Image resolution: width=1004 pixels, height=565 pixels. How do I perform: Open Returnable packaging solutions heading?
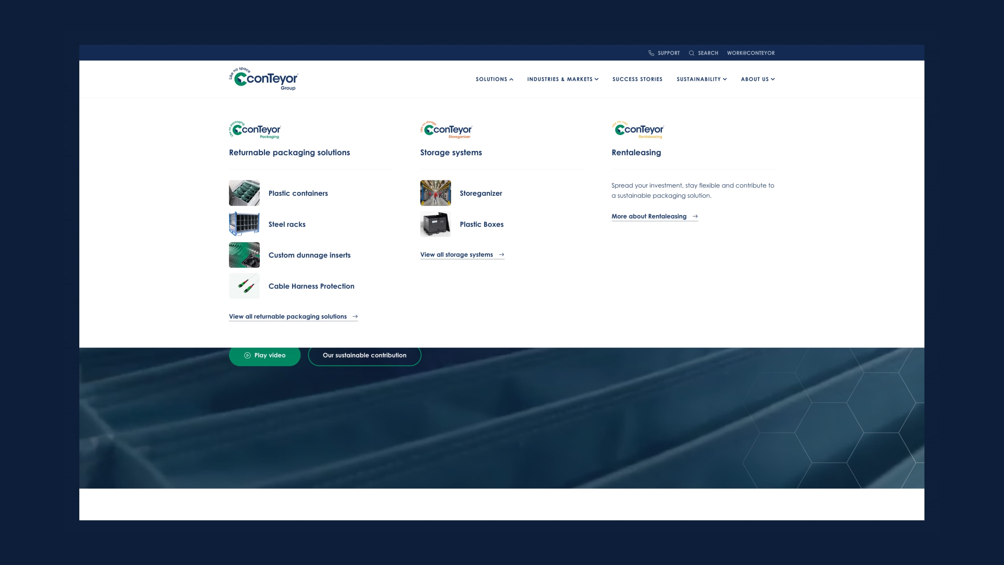coord(289,152)
